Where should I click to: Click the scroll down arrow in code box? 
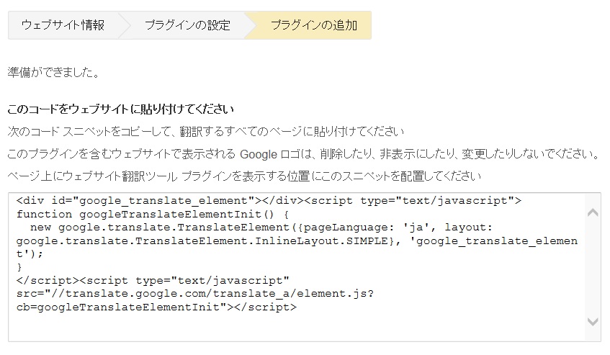click(x=593, y=321)
